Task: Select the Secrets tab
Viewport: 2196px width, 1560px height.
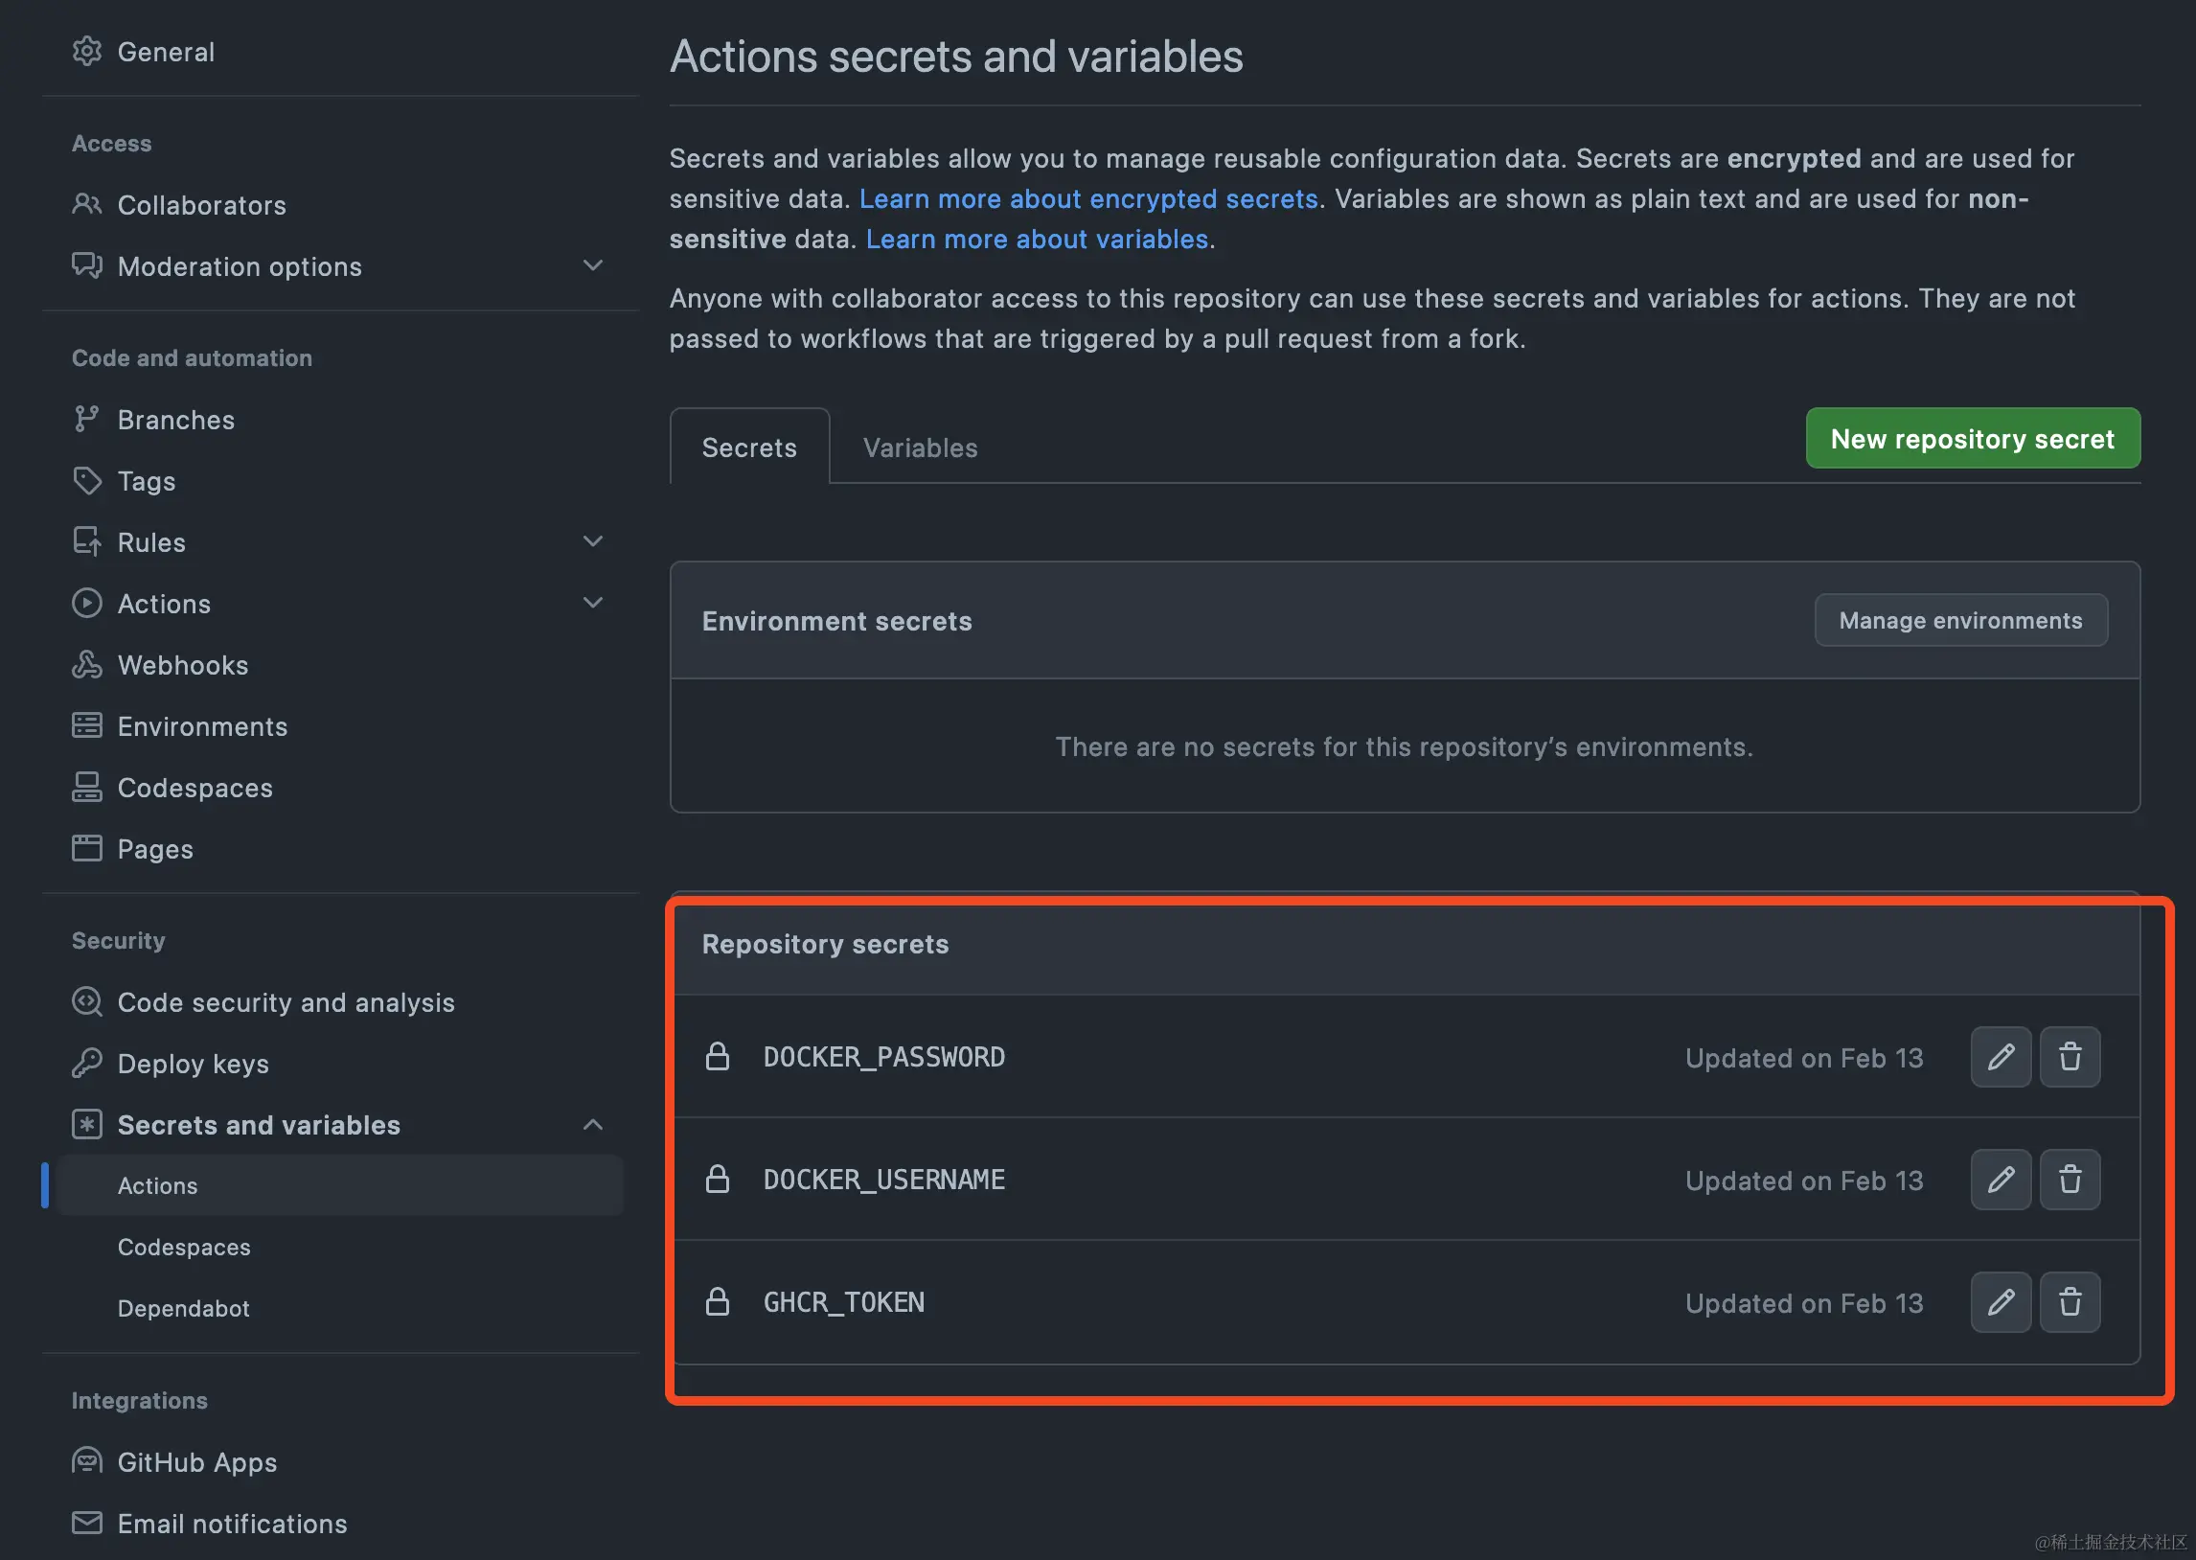Action: (749, 447)
